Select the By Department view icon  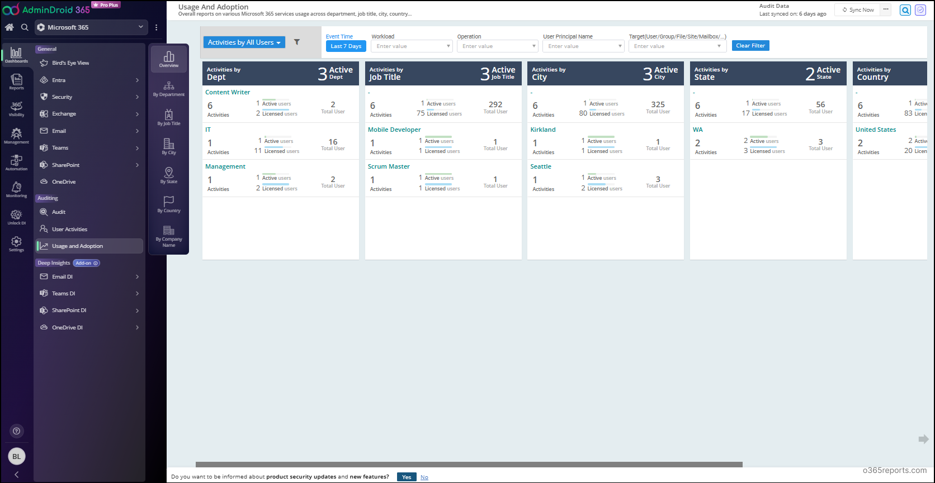[x=169, y=89]
